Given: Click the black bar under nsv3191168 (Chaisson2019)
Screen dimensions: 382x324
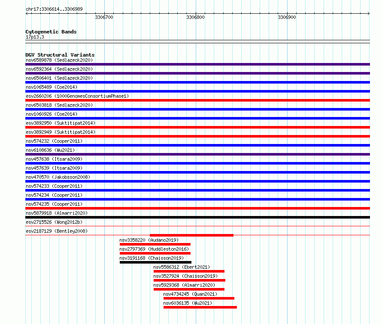Looking at the screenshot, I should [155, 262].
